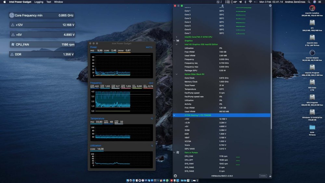Click the +12V desktop widget
This screenshot has height=183, width=325.
click(x=42, y=25)
